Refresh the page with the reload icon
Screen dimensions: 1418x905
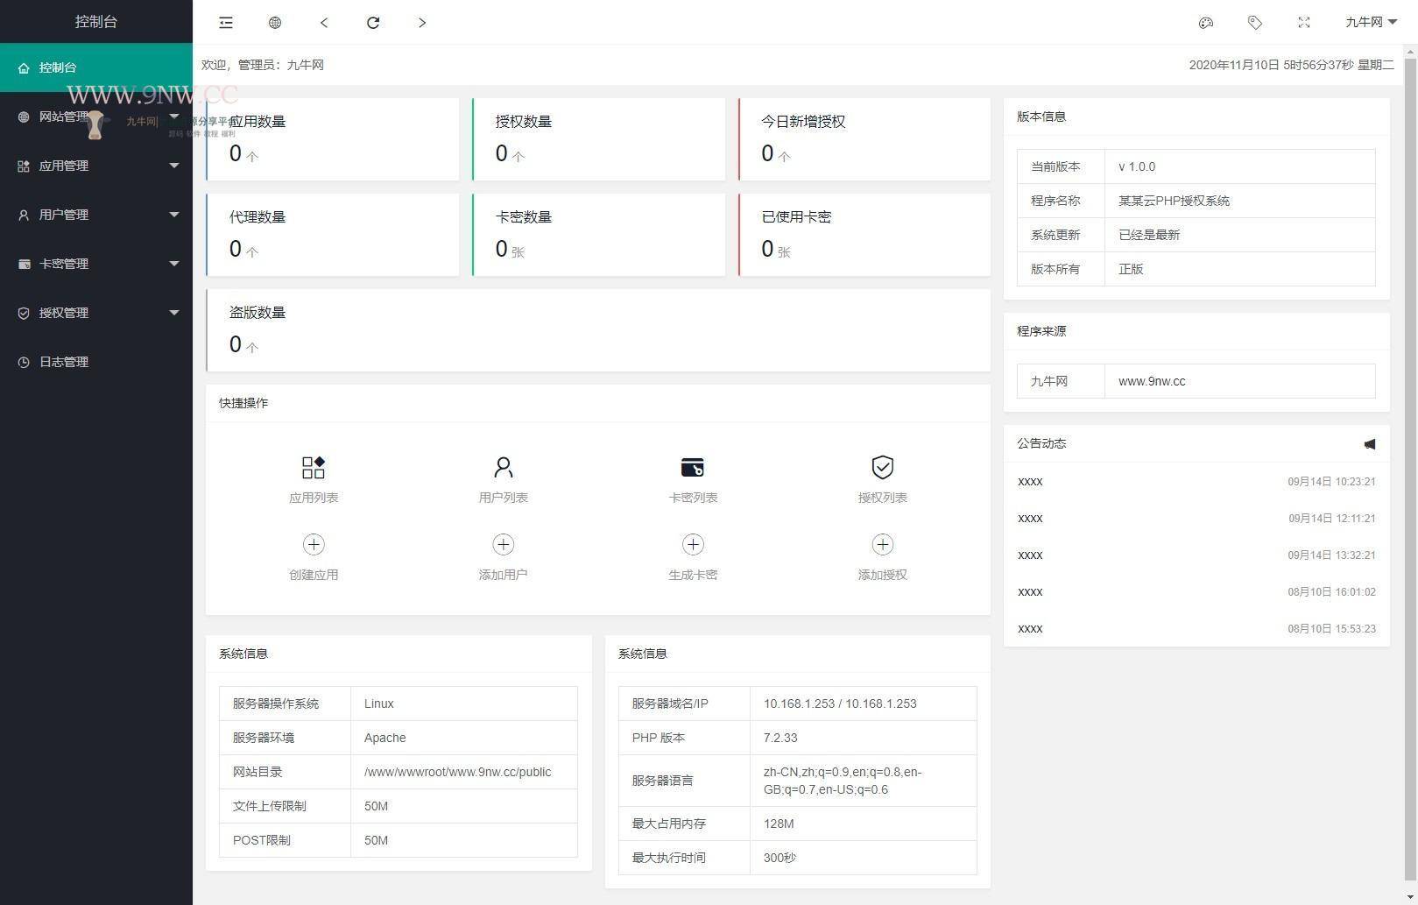[x=373, y=23]
